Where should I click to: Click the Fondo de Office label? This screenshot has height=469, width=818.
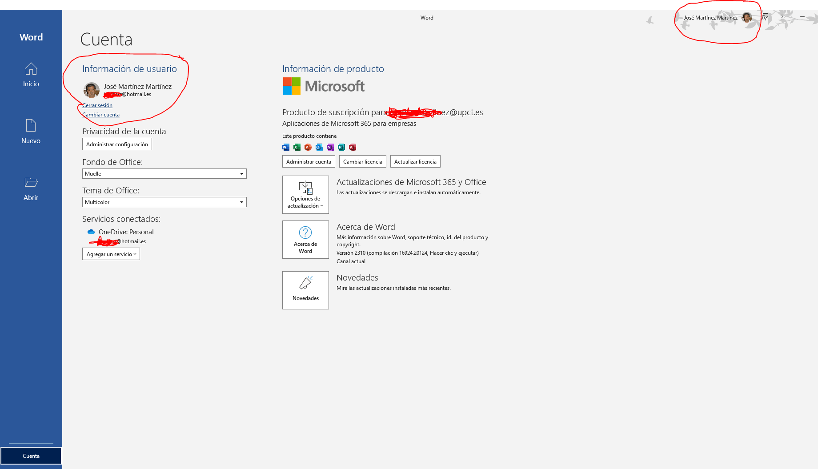tap(112, 162)
